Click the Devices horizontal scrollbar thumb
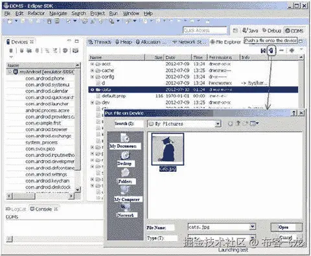This screenshot has width=311, height=256. tap(24, 196)
